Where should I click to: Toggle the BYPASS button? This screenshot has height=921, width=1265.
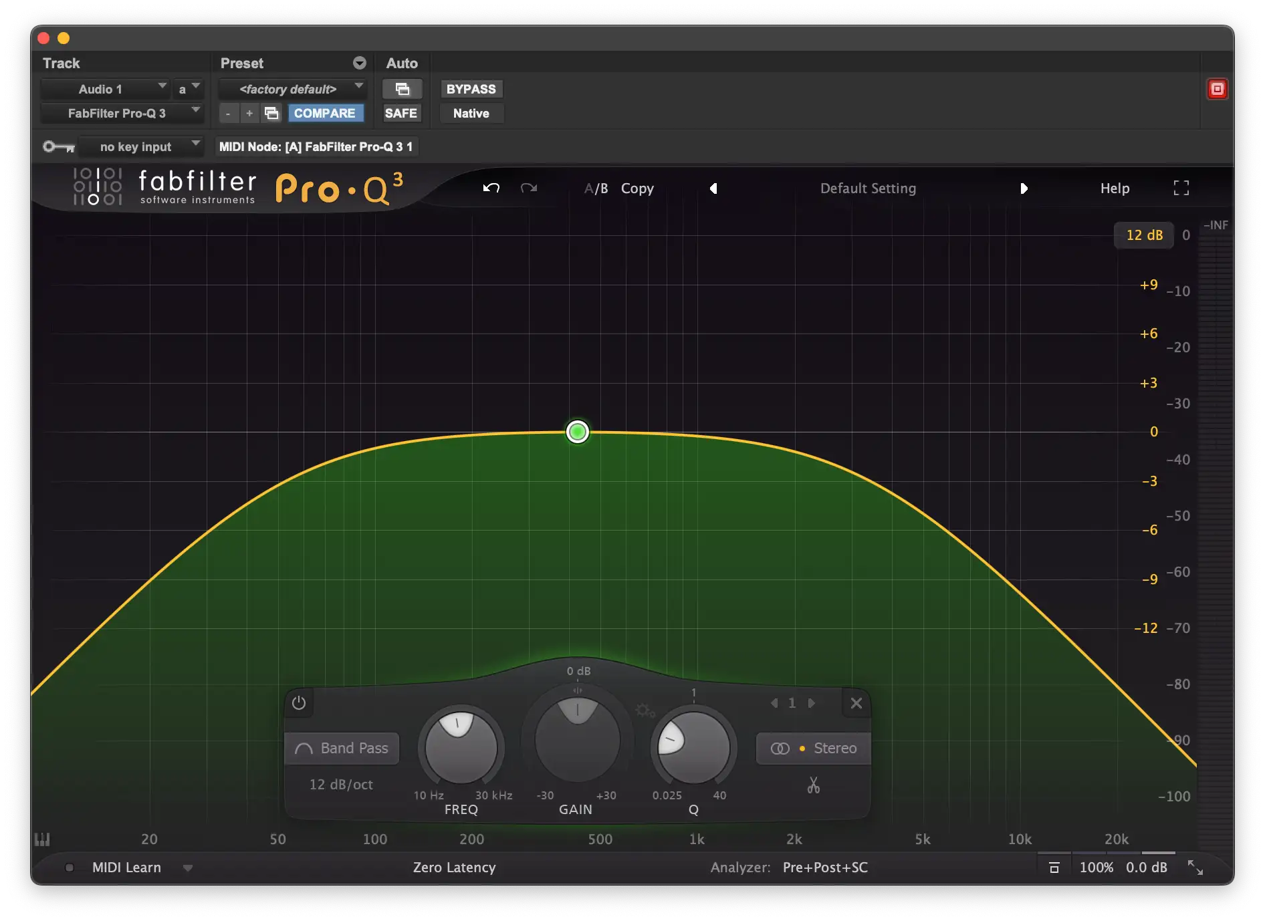tap(471, 89)
